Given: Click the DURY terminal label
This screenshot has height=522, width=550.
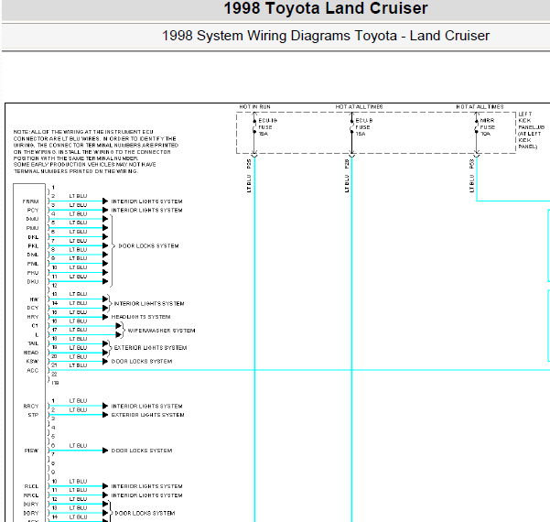Looking at the screenshot, I should [31, 505].
